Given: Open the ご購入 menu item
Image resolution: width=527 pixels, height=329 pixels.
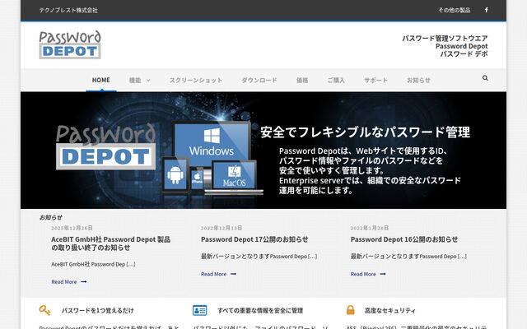Looking at the screenshot, I should 336,81.
